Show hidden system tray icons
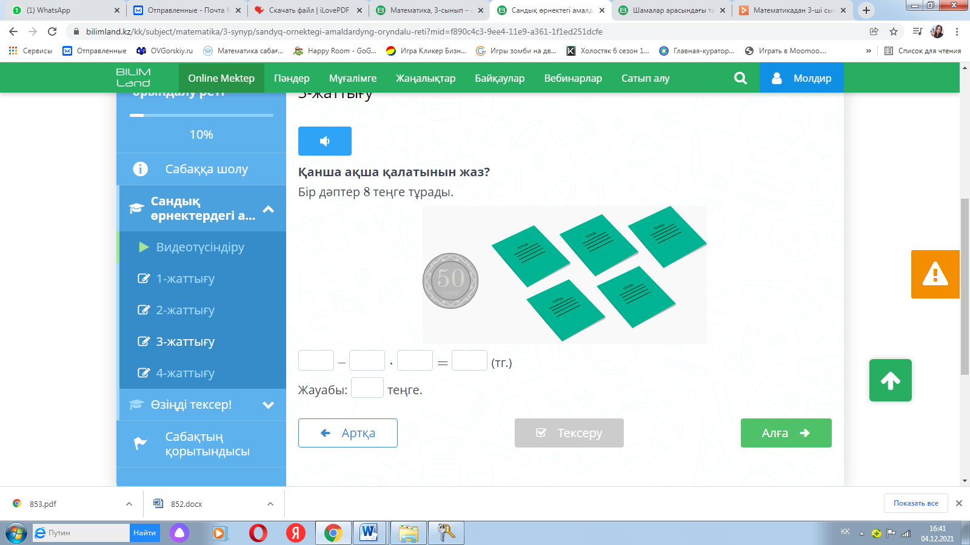Image resolution: width=970 pixels, height=545 pixels. pyautogui.click(x=861, y=533)
